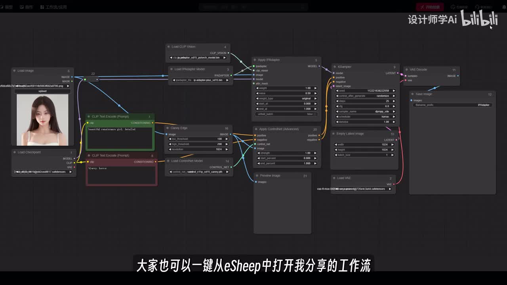This screenshot has width=507, height=285.
Task: Click the Canny Edge node collapse dot
Action: pyautogui.click(x=168, y=128)
